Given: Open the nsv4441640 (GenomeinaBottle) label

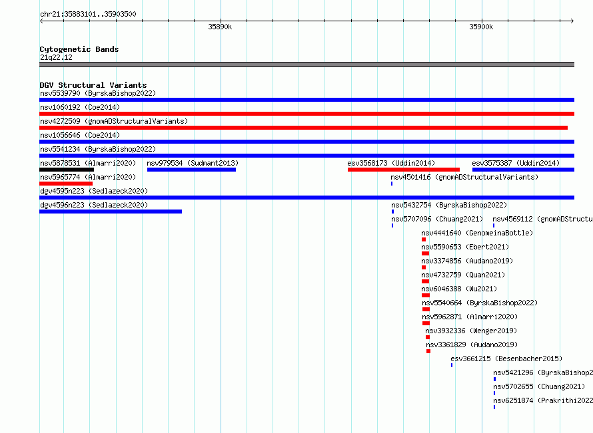Looking at the screenshot, I should pyautogui.click(x=477, y=233).
